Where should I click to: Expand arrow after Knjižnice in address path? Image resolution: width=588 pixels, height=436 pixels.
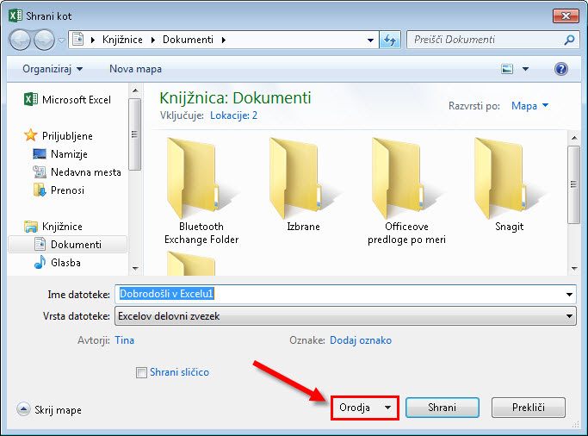153,40
